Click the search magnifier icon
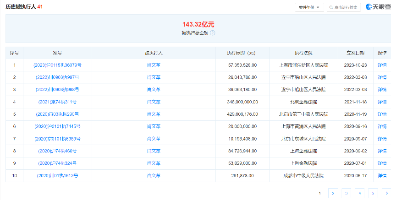 pyautogui.click(x=331, y=8)
